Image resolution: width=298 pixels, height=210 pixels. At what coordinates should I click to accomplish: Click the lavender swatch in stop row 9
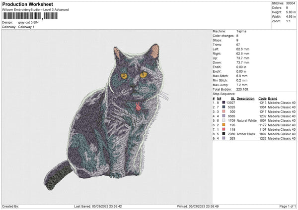pyautogui.click(x=223, y=138)
